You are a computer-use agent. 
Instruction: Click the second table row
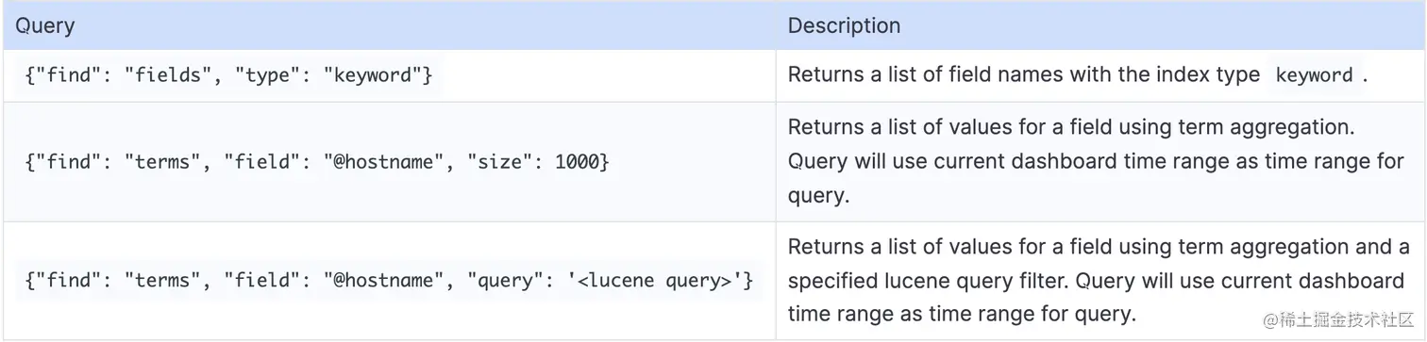click(x=714, y=162)
